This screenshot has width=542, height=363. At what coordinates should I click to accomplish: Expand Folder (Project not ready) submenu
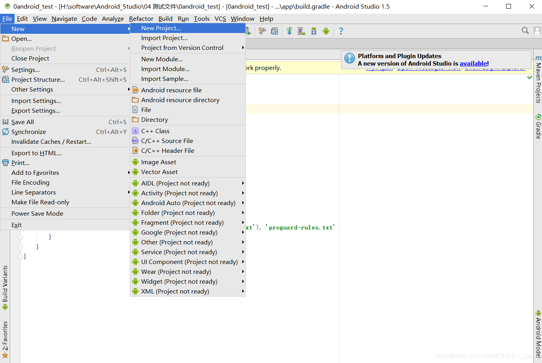[188, 213]
